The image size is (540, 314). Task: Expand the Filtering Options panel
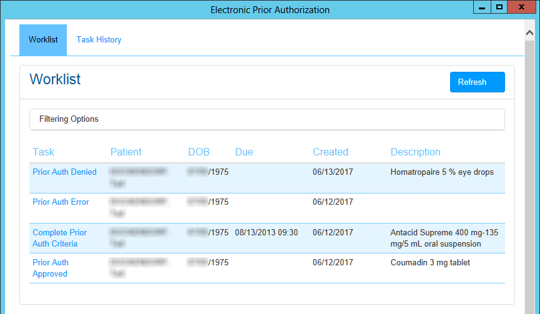click(267, 119)
